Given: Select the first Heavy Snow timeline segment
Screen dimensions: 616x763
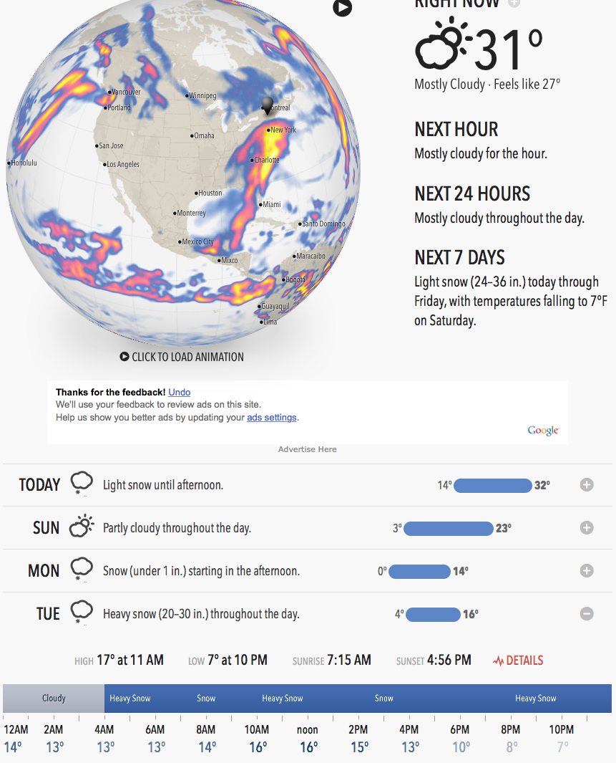Looking at the screenshot, I should pos(129,699).
